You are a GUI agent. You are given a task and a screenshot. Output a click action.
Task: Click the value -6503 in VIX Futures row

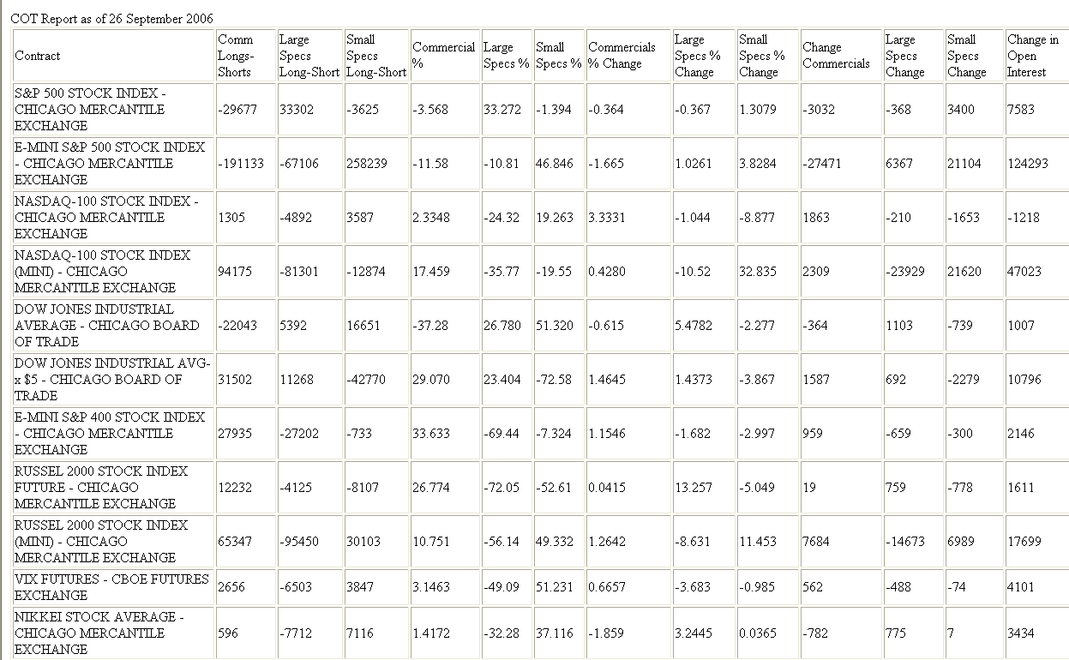(x=295, y=587)
